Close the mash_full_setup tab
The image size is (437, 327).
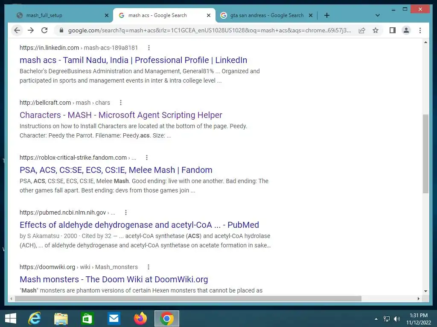106,15
